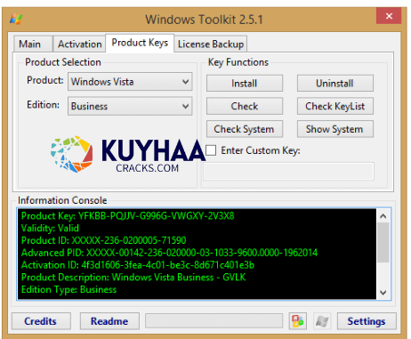
Task: Click the Check KeyList button
Action: coord(335,106)
